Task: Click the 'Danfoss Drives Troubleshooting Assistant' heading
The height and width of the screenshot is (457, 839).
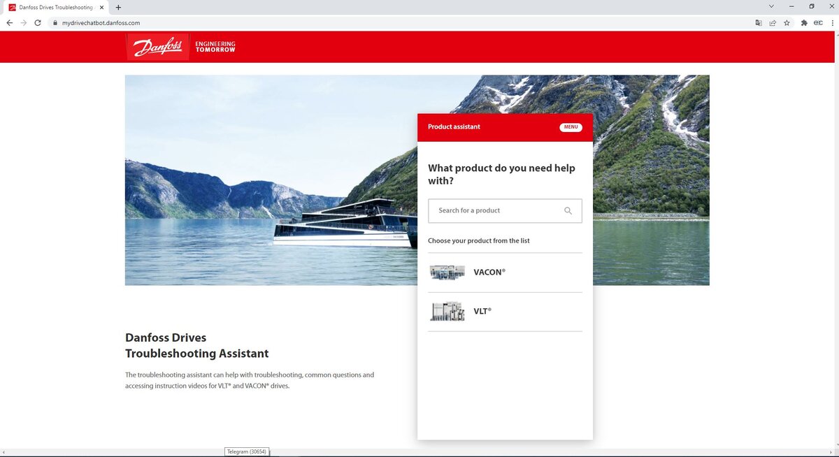Action: (x=197, y=345)
